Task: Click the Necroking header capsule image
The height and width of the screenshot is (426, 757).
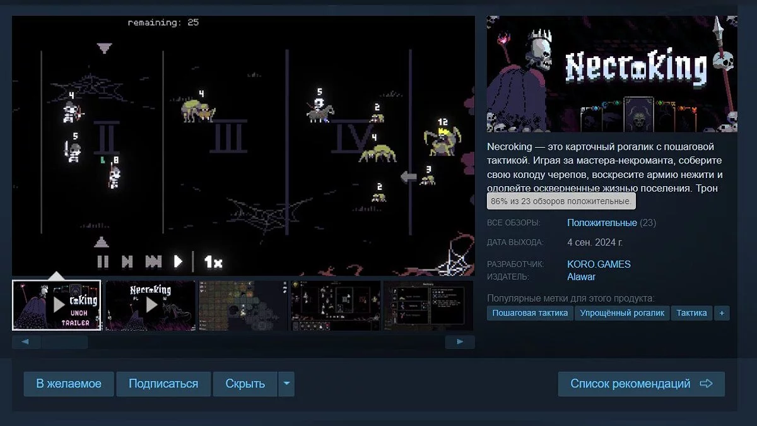Action: [612, 74]
